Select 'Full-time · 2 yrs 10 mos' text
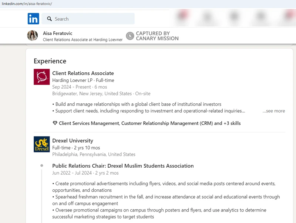Screen dimensions: 296x223 pos(76,148)
